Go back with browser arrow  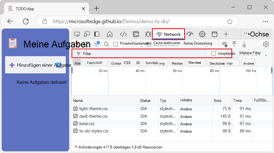click(10, 21)
